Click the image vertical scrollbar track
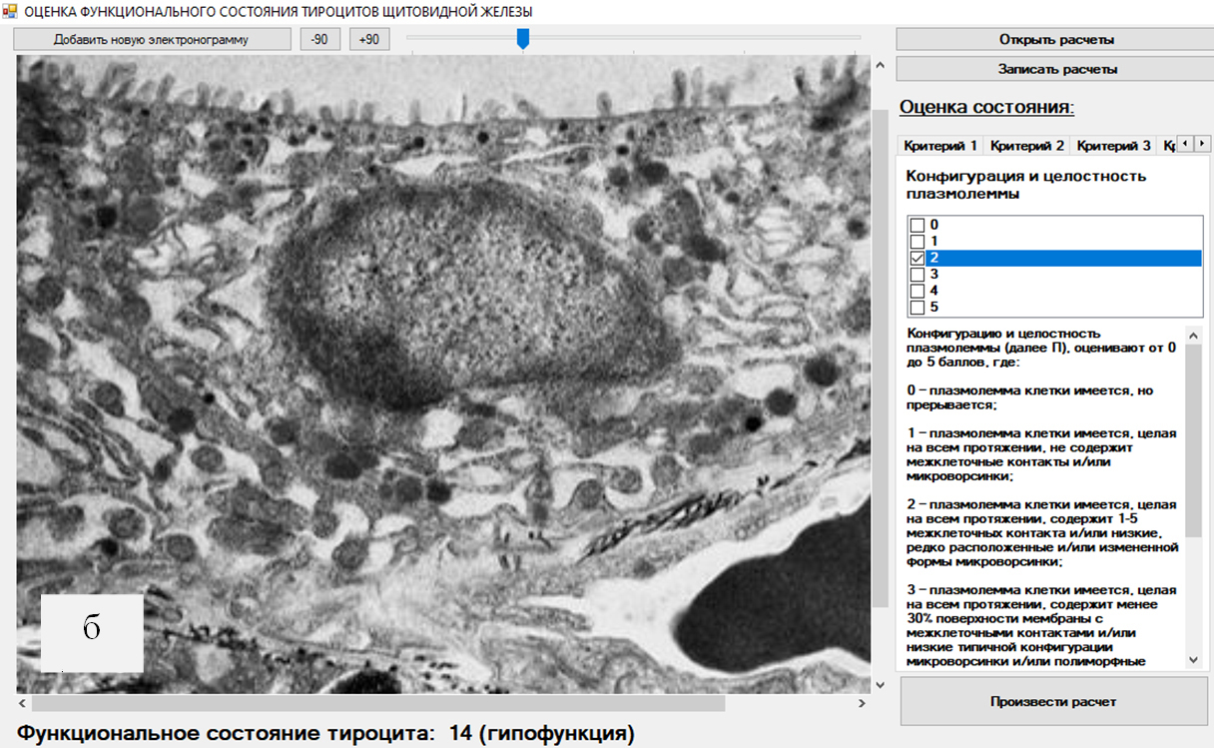This screenshot has height=748, width=1215. coord(880,639)
